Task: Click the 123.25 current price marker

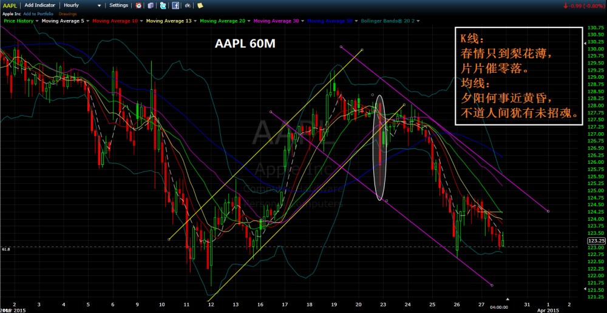Action: [596, 241]
